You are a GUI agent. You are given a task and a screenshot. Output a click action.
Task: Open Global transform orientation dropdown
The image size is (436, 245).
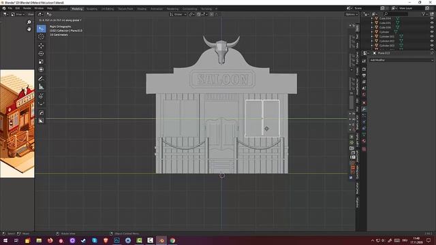click(178, 14)
